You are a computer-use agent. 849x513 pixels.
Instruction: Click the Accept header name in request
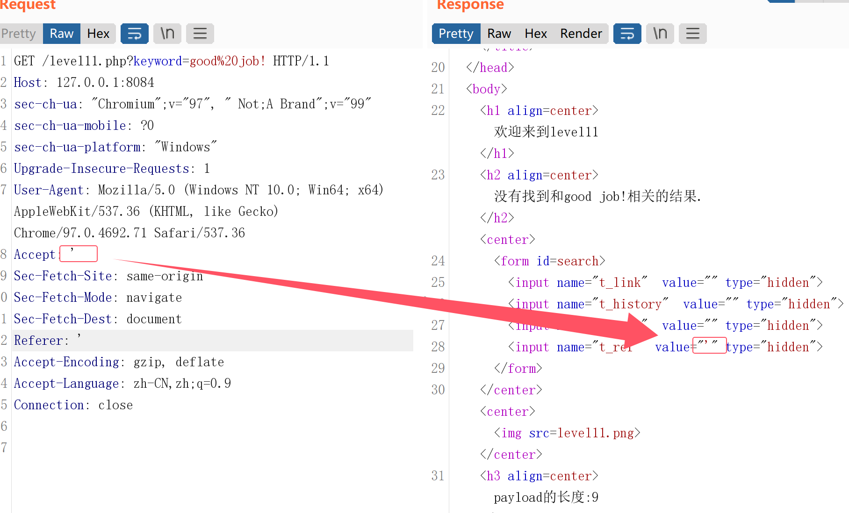(x=35, y=255)
